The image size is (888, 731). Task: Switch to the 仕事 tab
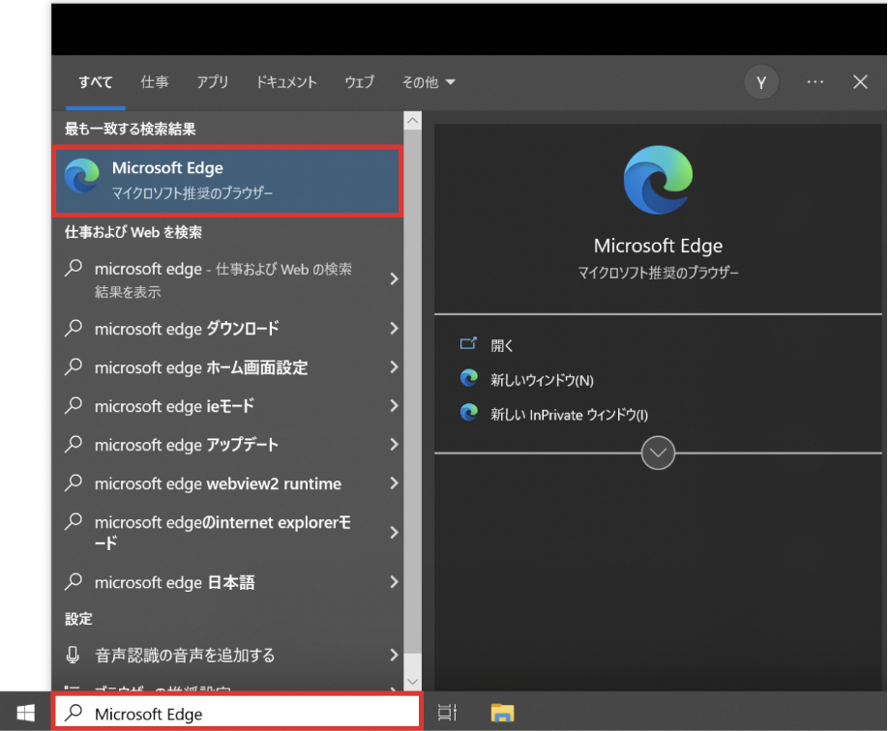coord(155,82)
